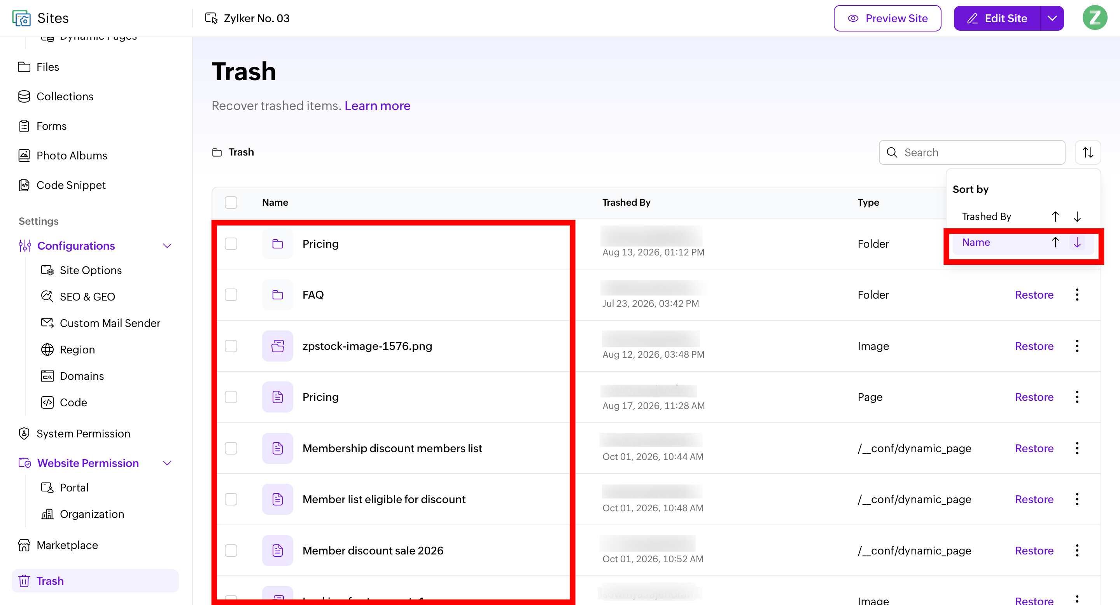1120x605 pixels.
Task: Open more options for Pricing page row
Action: coord(1077,397)
